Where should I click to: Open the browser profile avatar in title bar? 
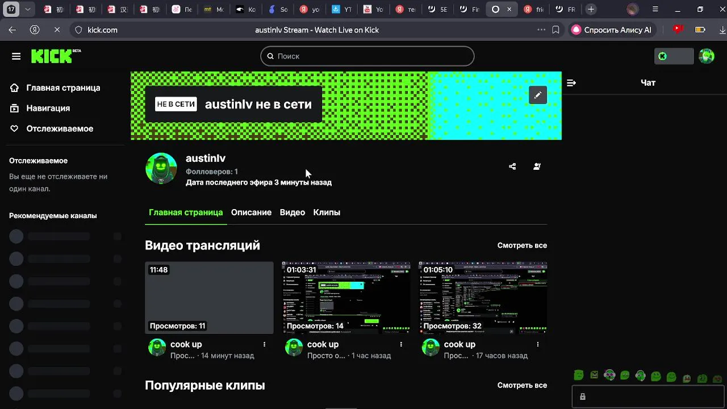(x=633, y=10)
